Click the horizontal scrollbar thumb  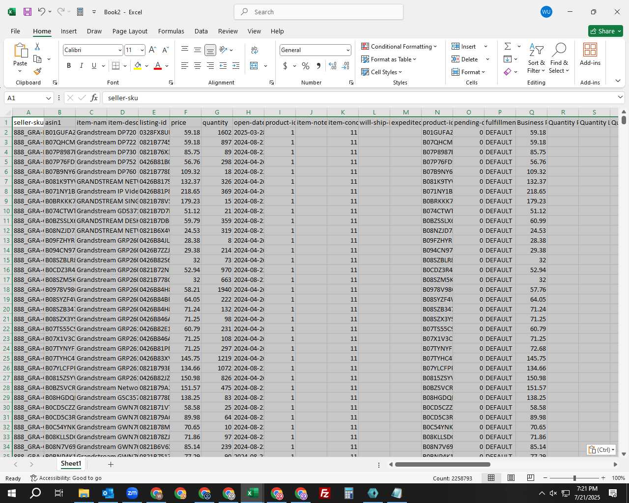(442, 464)
